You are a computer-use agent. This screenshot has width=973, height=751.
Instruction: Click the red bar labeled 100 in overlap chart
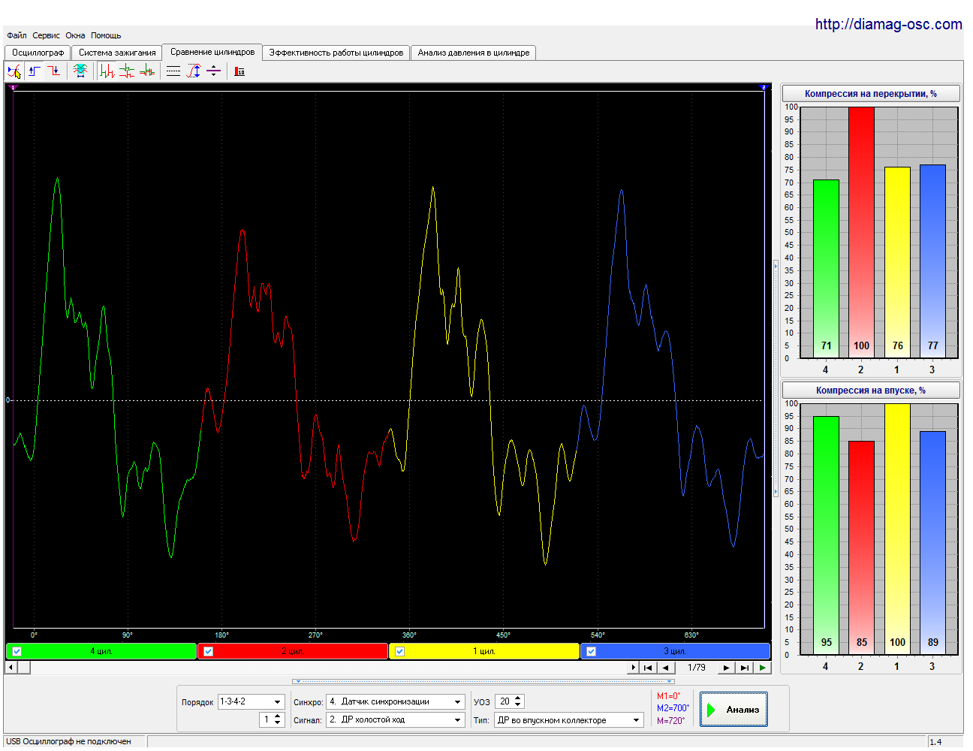(861, 233)
